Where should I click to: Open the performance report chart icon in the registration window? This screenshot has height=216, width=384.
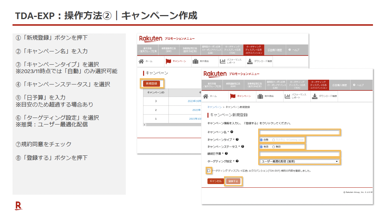[287, 96]
